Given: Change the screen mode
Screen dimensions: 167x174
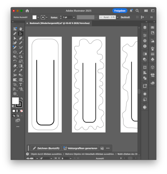Looking at the screenshot, I should (18, 121).
